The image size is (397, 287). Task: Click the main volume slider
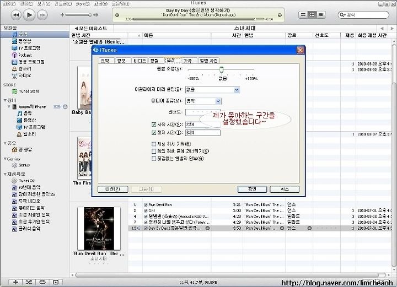pyautogui.click(x=78, y=15)
